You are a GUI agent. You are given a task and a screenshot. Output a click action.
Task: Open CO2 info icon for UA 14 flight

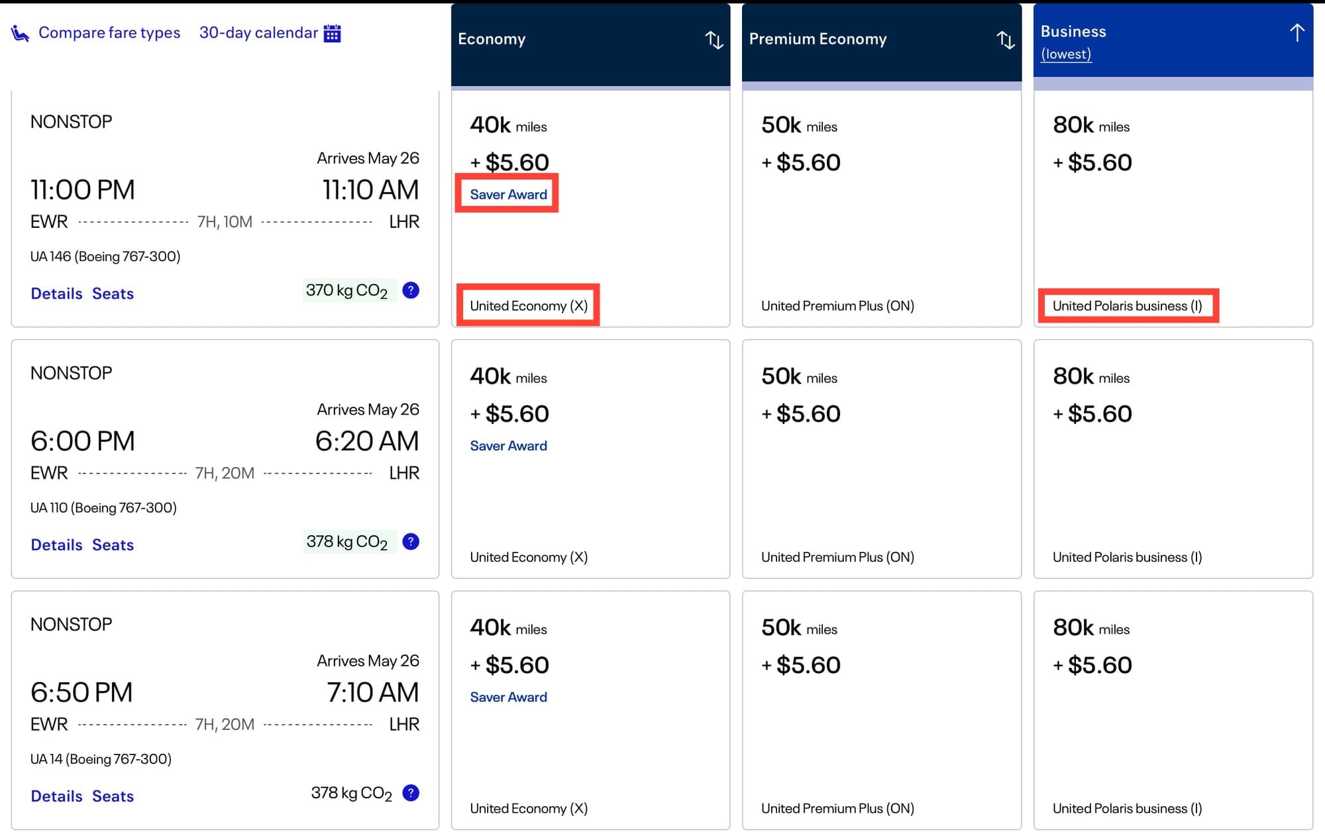(411, 793)
